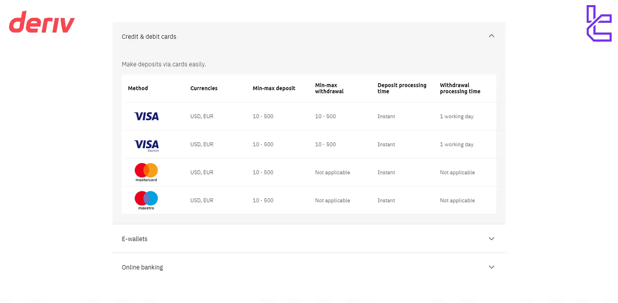The height and width of the screenshot is (303, 618).
Task: Click the Visa Electron logo
Action: [146, 145]
